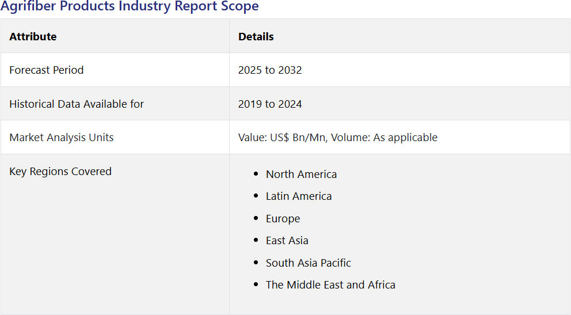
Task: Click the 'Latin America' list item
Action: [299, 196]
